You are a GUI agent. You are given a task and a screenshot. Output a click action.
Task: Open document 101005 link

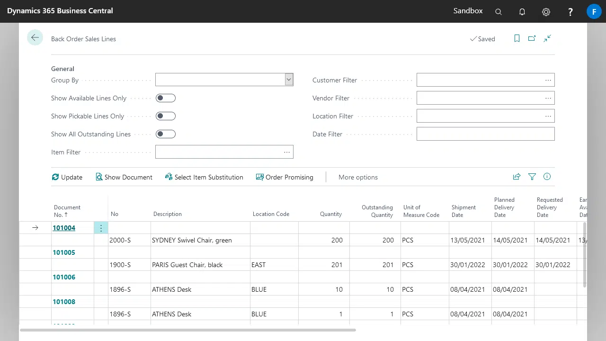[x=64, y=252]
